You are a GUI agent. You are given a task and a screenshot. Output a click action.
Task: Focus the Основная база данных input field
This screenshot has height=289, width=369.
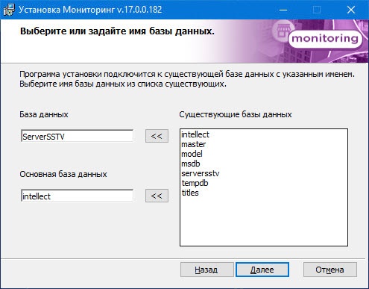[x=77, y=196]
